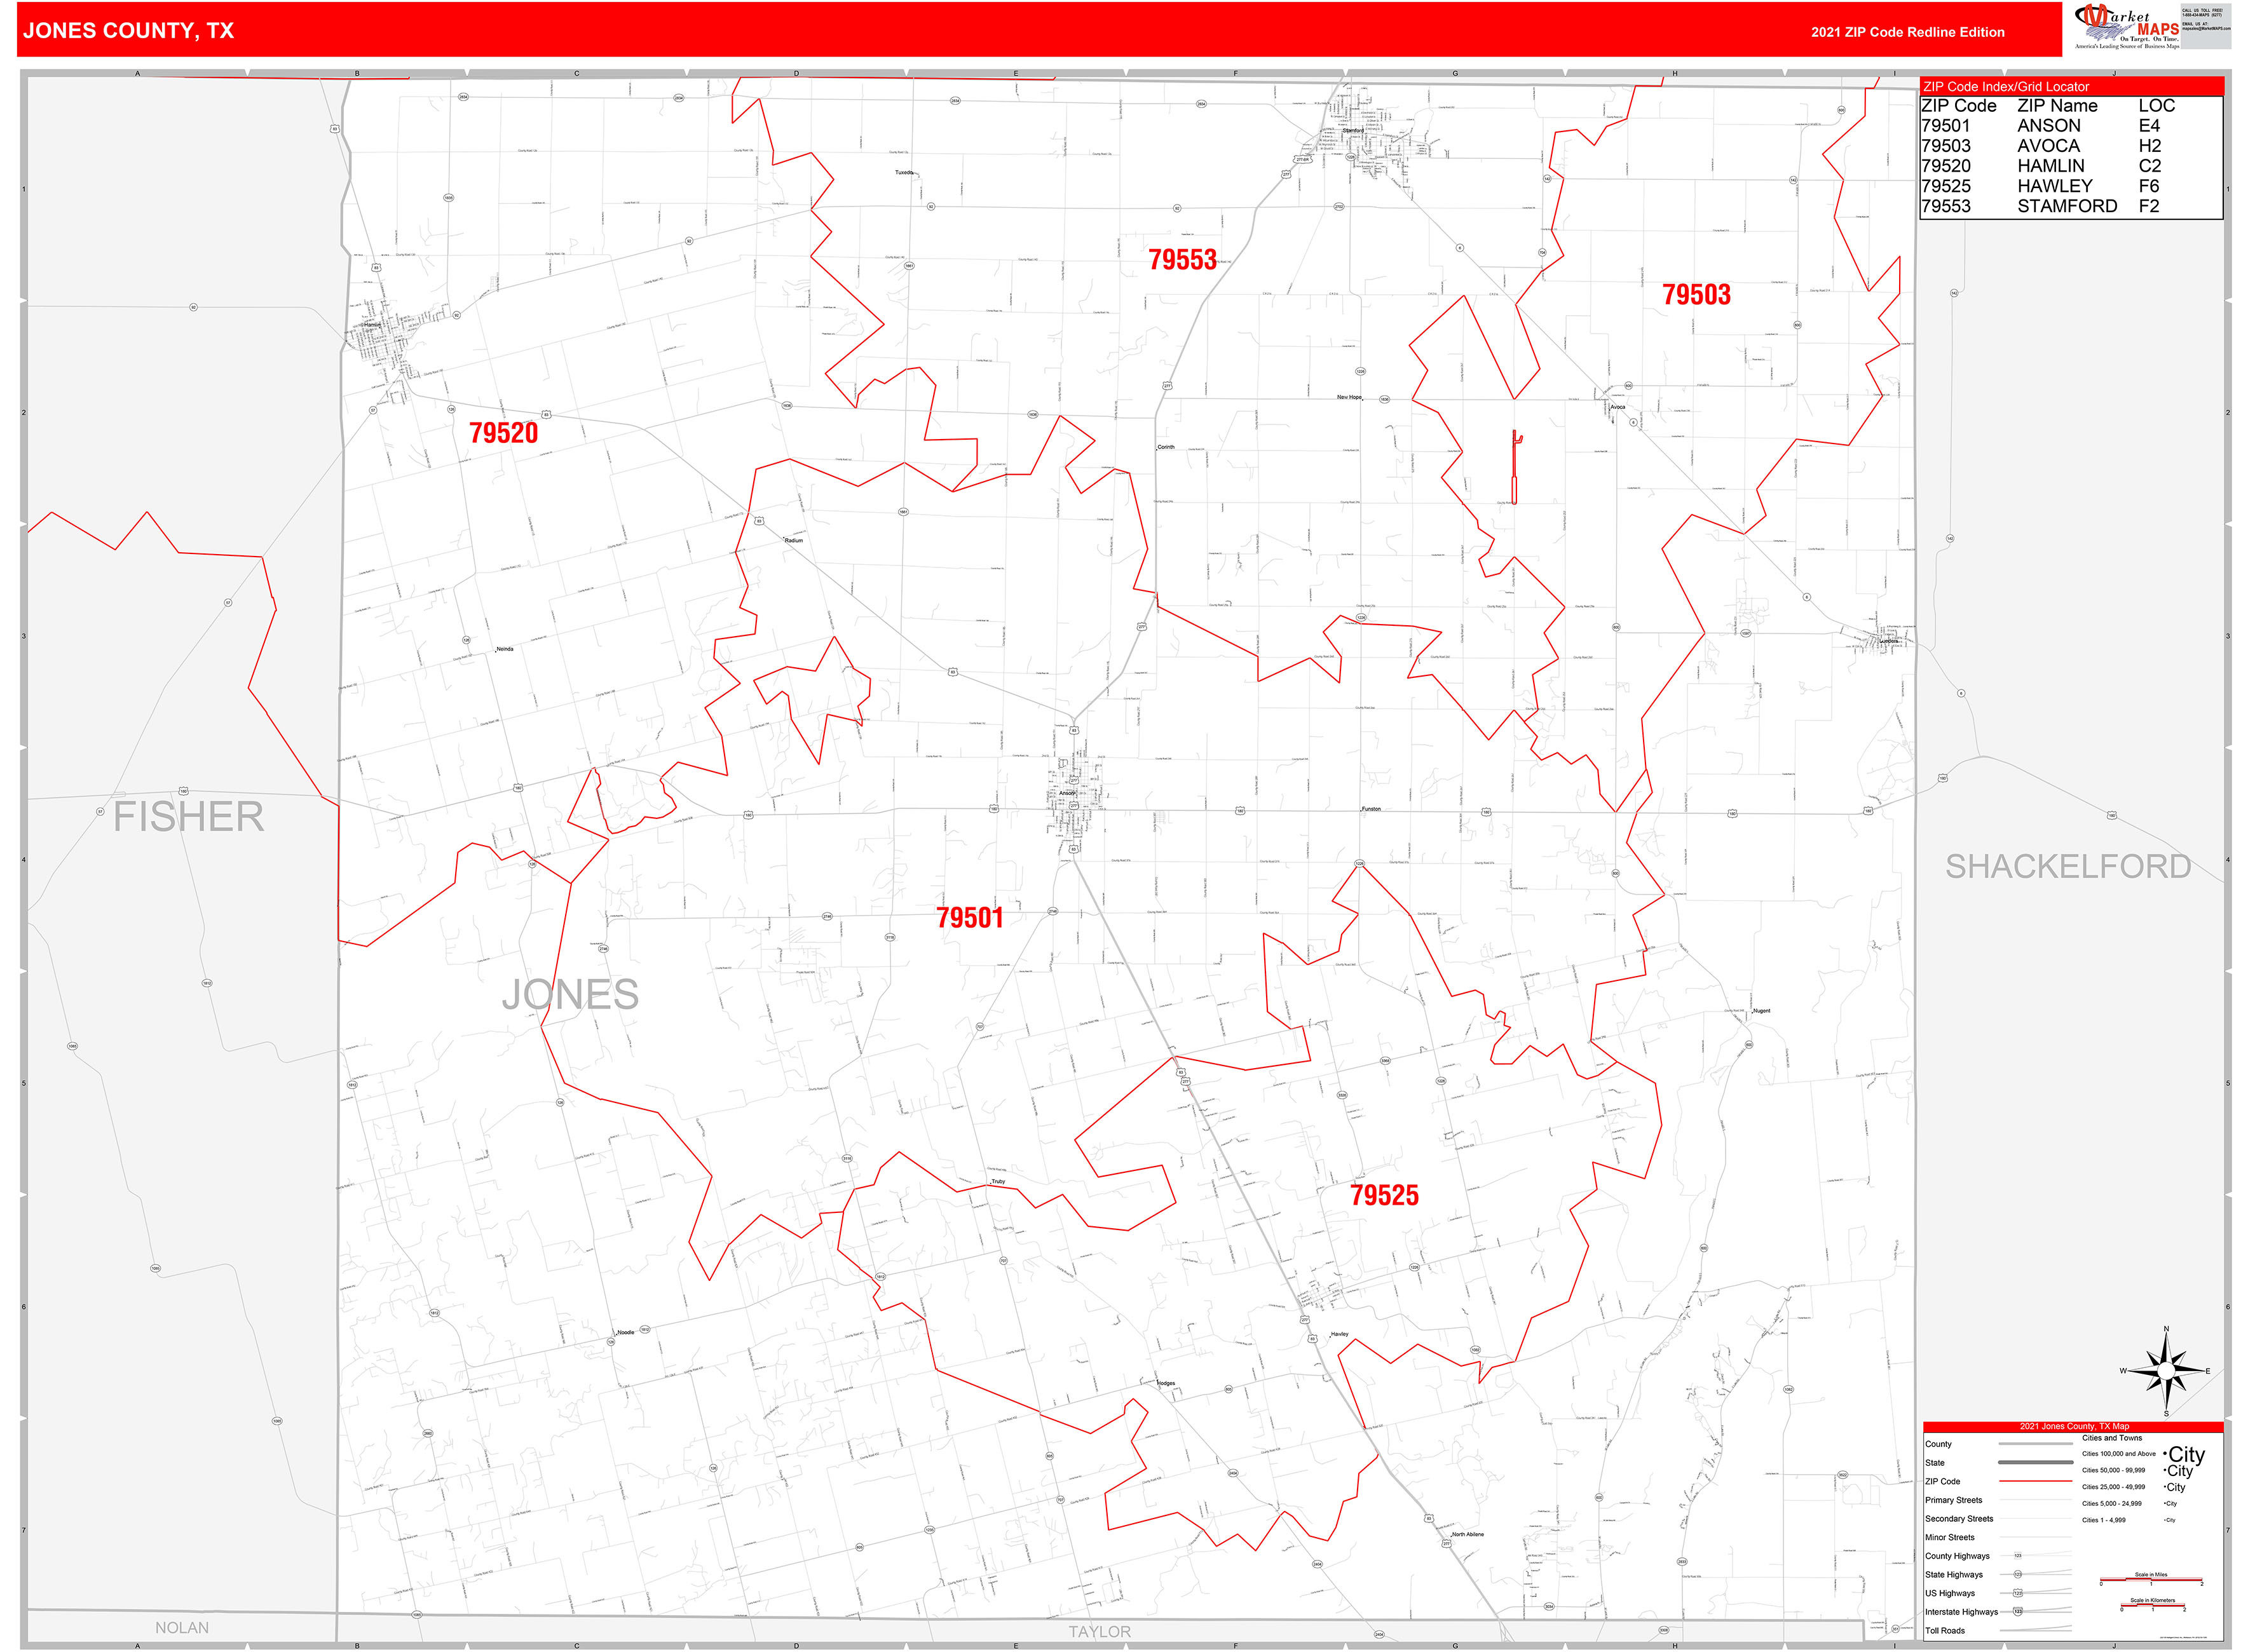The image size is (2248, 1652).
Task: Click the Interstate Highways shield symbol in legend
Action: [2018, 1611]
